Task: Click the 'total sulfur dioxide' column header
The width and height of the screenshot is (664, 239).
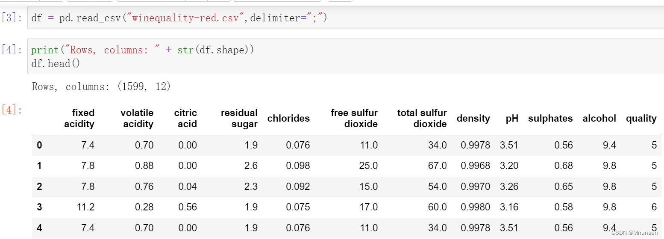Action: (422, 118)
